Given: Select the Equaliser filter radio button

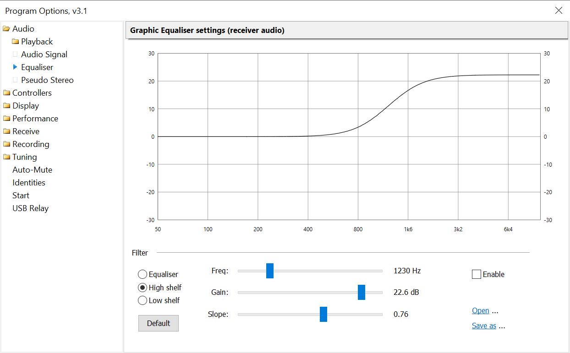Looking at the screenshot, I should pos(142,274).
